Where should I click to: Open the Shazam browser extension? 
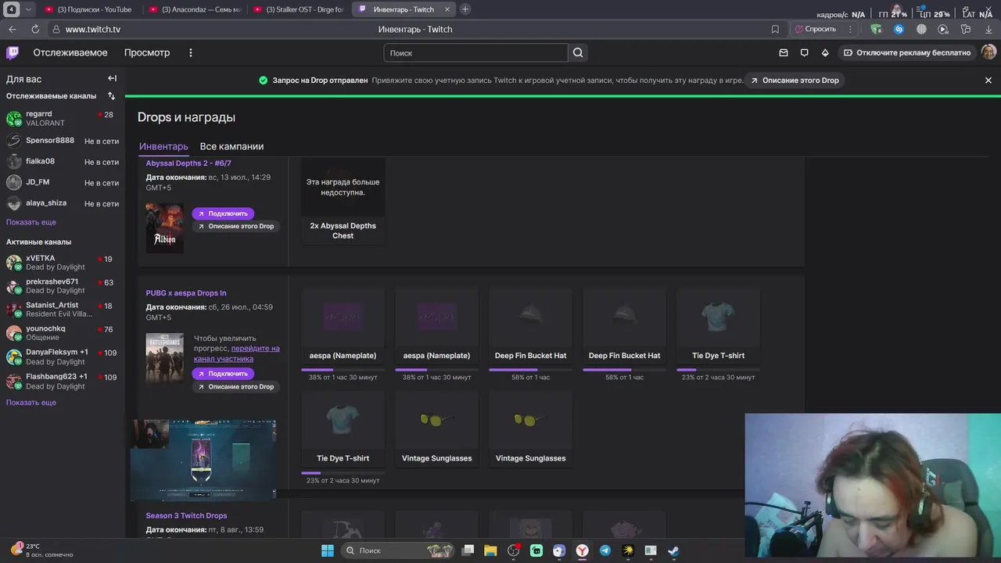(x=899, y=29)
